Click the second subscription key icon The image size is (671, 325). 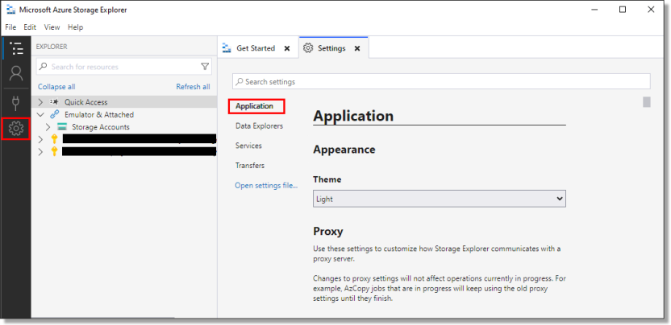point(54,151)
